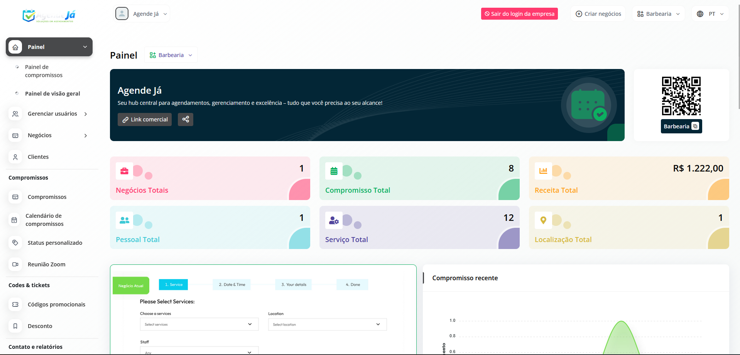Click the Barbearia copy button under QR code
This screenshot has width=740, height=355.
[681, 126]
